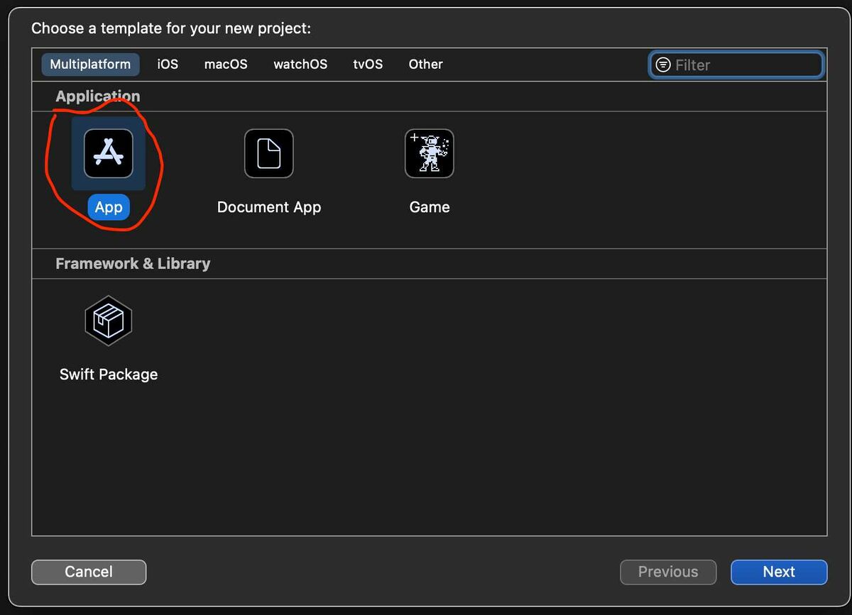Click the highlighted App label
852x615 pixels.
click(x=109, y=207)
